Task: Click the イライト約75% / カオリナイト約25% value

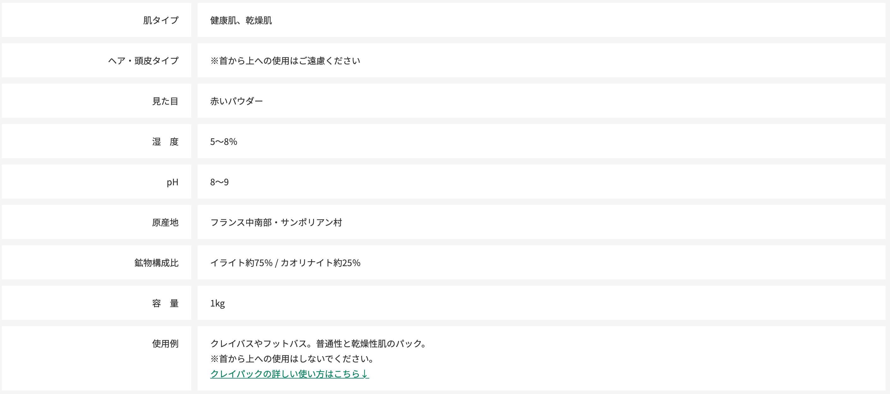Action: pyautogui.click(x=285, y=263)
